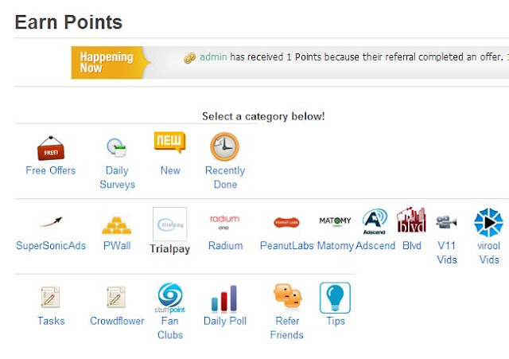Choose the PWall gold bars icon

pos(116,224)
